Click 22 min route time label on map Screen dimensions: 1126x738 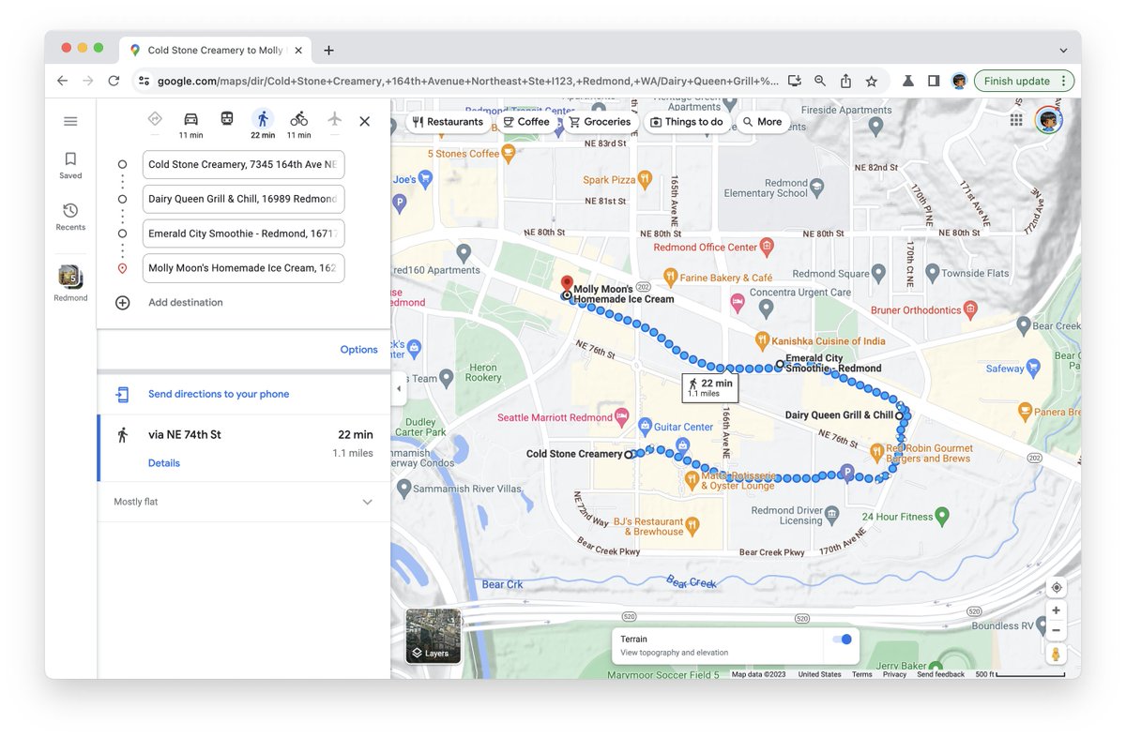point(710,387)
